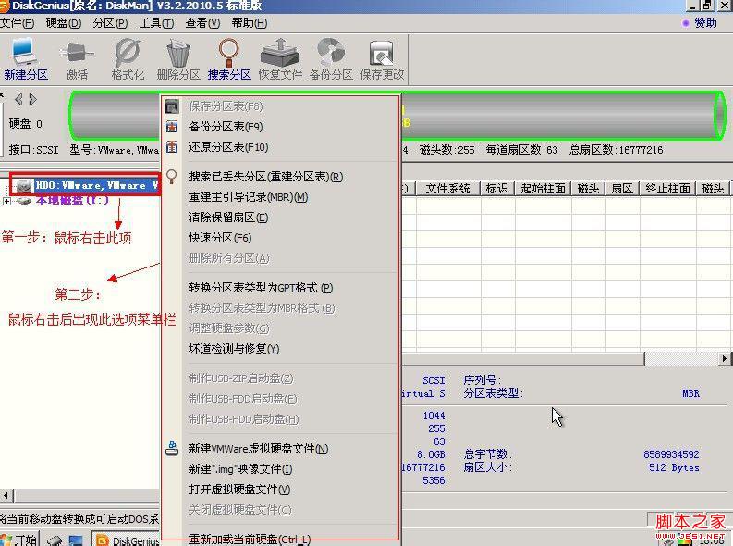
Task: Open the 文件(F) menu
Action: [x=17, y=23]
